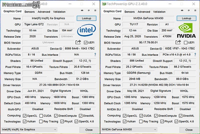Toggle the UEFI checkbox in Intel window
This screenshot has width=200, height=134.
85,42
